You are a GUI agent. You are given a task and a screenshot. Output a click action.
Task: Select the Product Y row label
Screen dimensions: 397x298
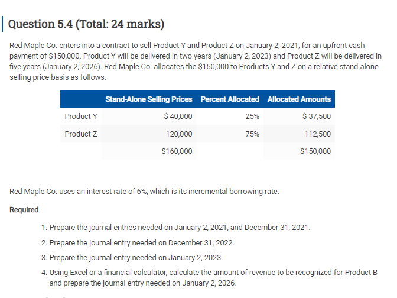(81, 116)
